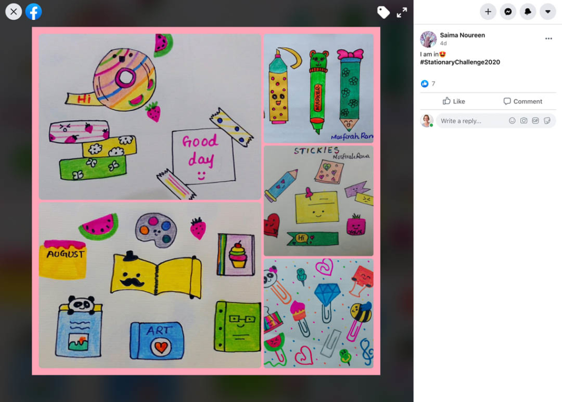Viewport: 562px width, 402px height.
Task: Like Saima Noureen's post
Action: [453, 101]
